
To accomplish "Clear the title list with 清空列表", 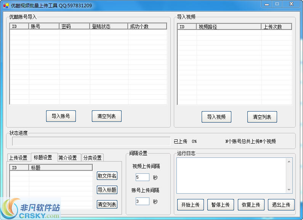I will point(107,204).
